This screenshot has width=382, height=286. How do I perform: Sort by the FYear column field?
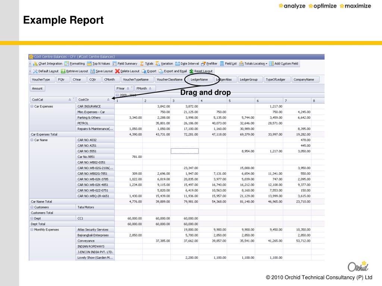tap(124, 89)
